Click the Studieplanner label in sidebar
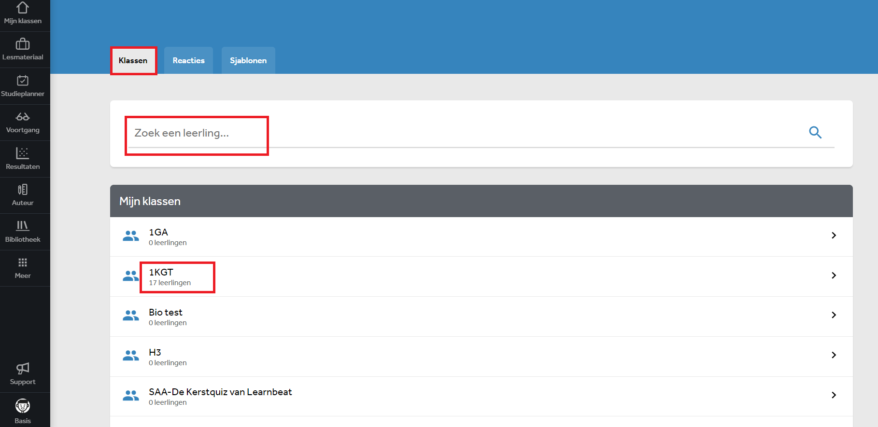This screenshot has height=427, width=878. click(23, 94)
